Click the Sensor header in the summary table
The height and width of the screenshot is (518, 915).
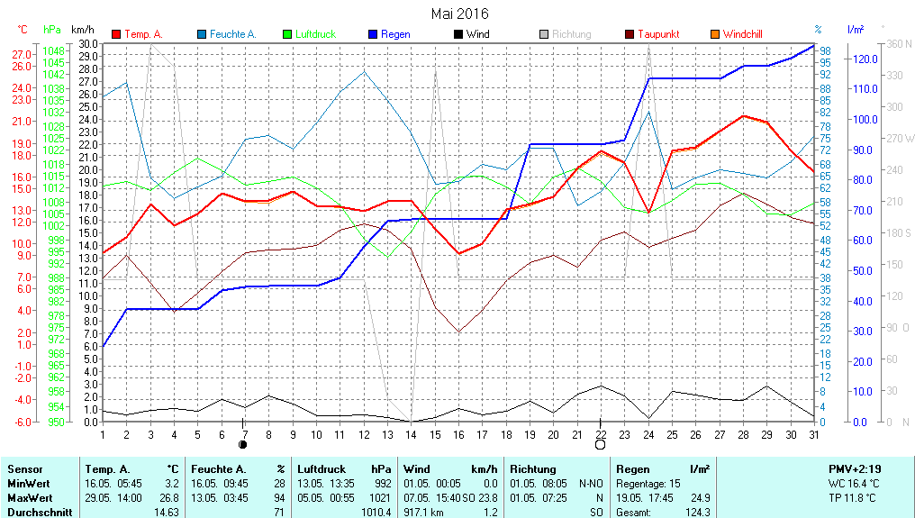(24, 469)
